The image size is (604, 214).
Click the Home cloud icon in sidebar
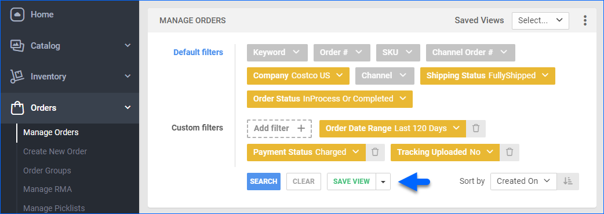17,14
